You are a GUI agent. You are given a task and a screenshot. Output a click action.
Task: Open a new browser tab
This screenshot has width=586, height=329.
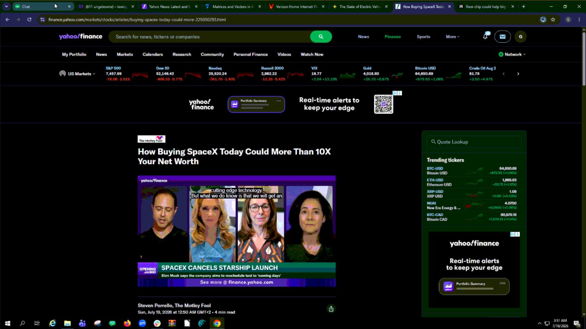524,7
